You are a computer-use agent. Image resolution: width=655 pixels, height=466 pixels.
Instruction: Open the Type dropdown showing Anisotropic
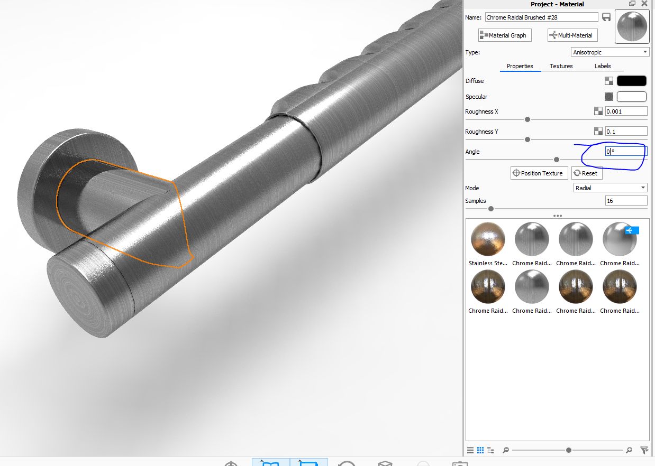[609, 52]
